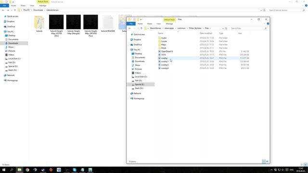308x173 pixels.
Task: Select Dropbox in Files window sidebar
Action: tap(137, 39)
